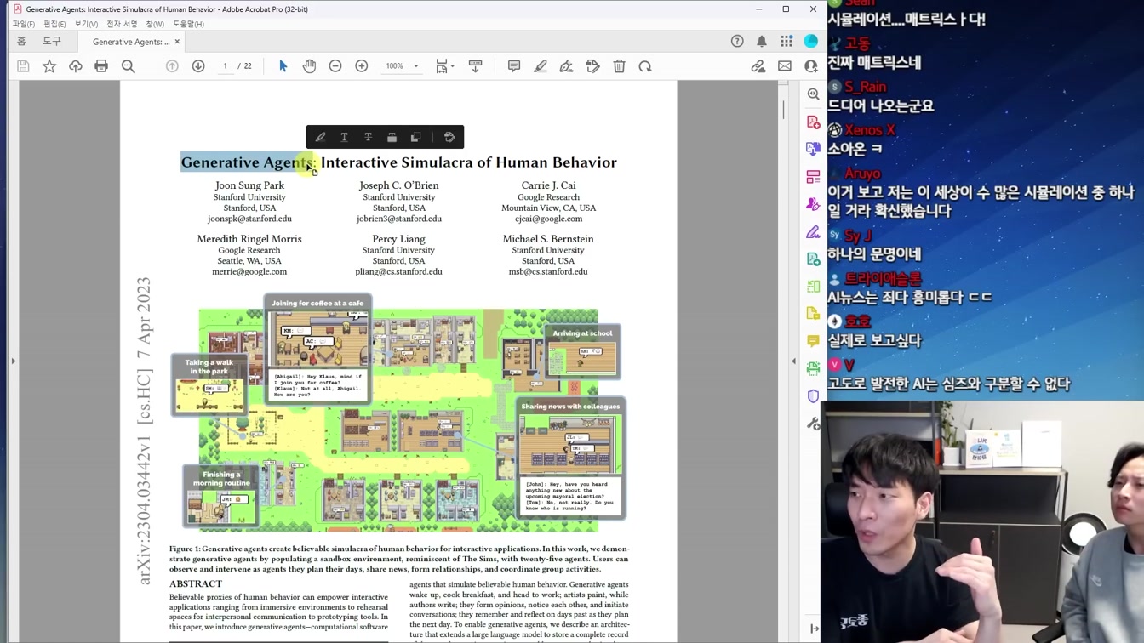This screenshot has height=643, width=1144.
Task: Click the Edit PDF toolbar icon
Action: [x=593, y=66]
